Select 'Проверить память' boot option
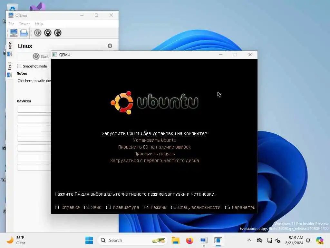Image resolution: width=330 pixels, height=248 pixels. [154, 154]
